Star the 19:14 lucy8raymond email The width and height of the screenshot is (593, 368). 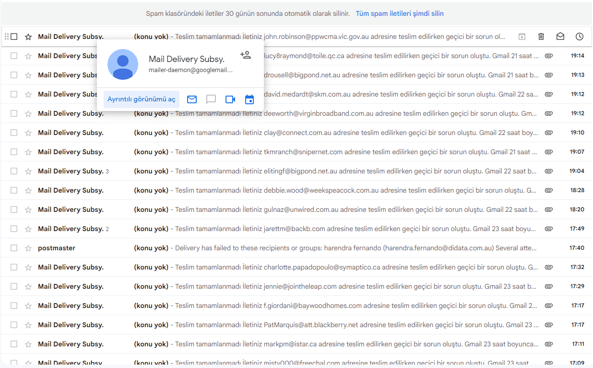click(28, 56)
